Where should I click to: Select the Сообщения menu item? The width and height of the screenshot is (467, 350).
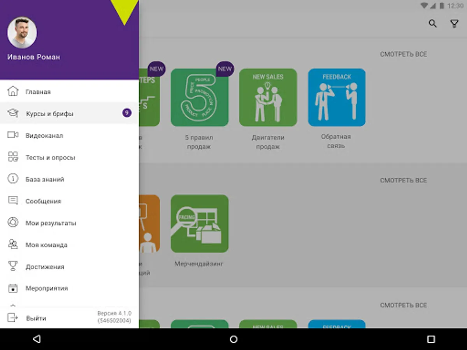pos(69,201)
